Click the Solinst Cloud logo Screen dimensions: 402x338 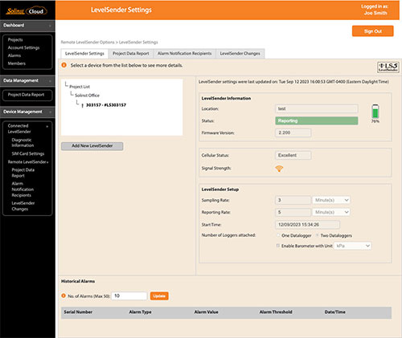point(27,11)
